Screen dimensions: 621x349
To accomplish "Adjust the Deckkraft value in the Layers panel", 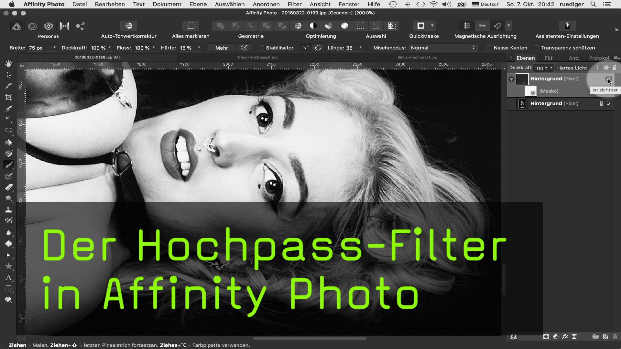I will click(543, 68).
